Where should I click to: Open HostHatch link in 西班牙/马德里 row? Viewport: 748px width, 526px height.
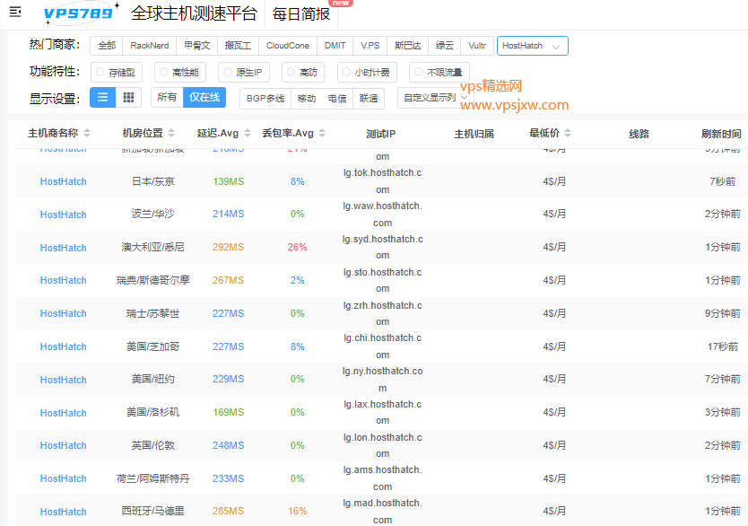[x=64, y=512]
